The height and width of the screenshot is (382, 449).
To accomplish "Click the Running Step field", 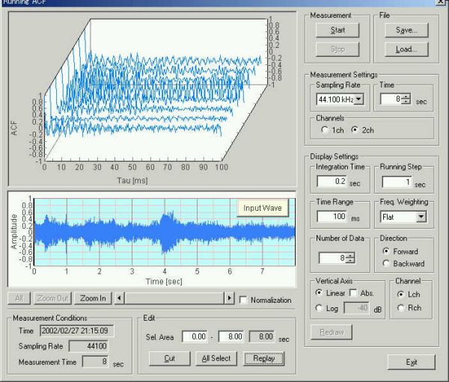I will click(397, 182).
